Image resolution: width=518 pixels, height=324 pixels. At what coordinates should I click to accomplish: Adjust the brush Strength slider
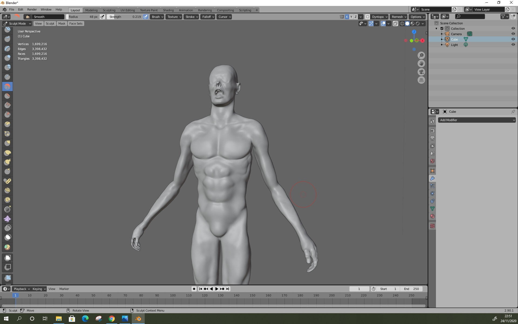(125, 17)
